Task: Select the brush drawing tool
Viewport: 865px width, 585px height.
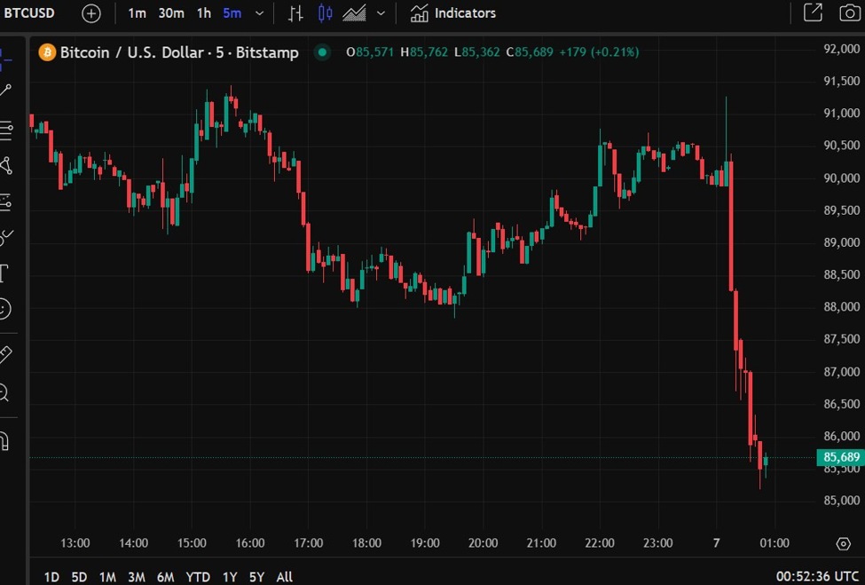Action: (5, 237)
